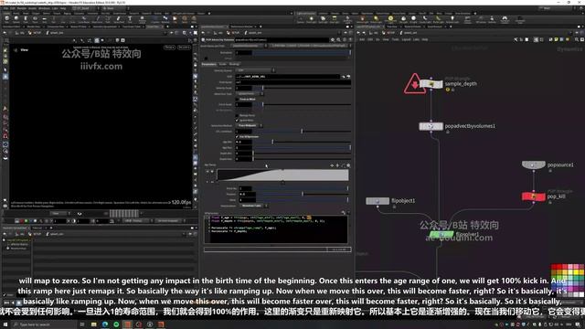The height and width of the screenshot is (329, 585).
Task: Click inside the VEXpression code editor
Action: coord(276,229)
